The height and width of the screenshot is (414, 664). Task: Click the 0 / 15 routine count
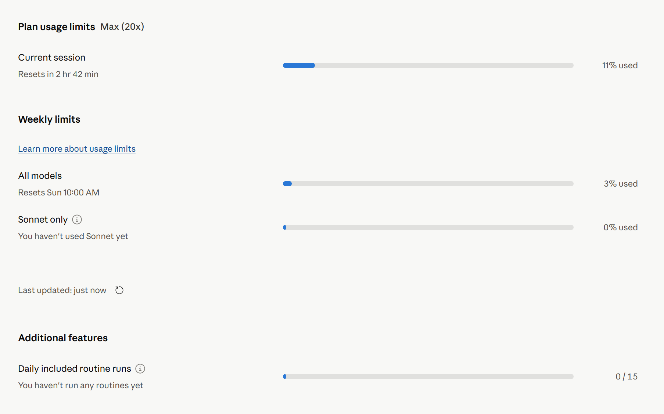point(627,377)
